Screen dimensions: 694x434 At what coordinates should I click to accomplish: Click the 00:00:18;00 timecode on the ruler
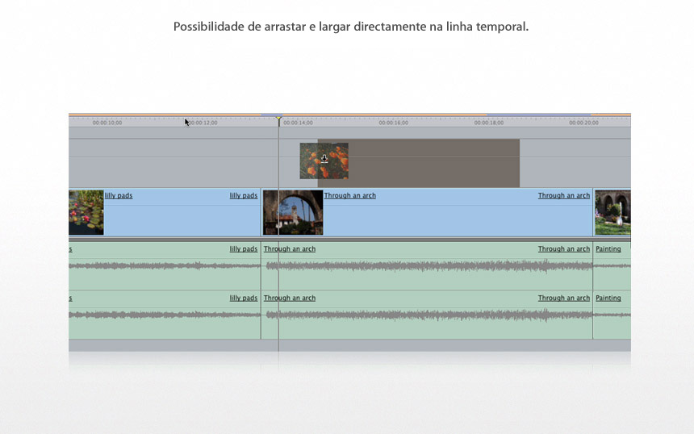coord(488,123)
